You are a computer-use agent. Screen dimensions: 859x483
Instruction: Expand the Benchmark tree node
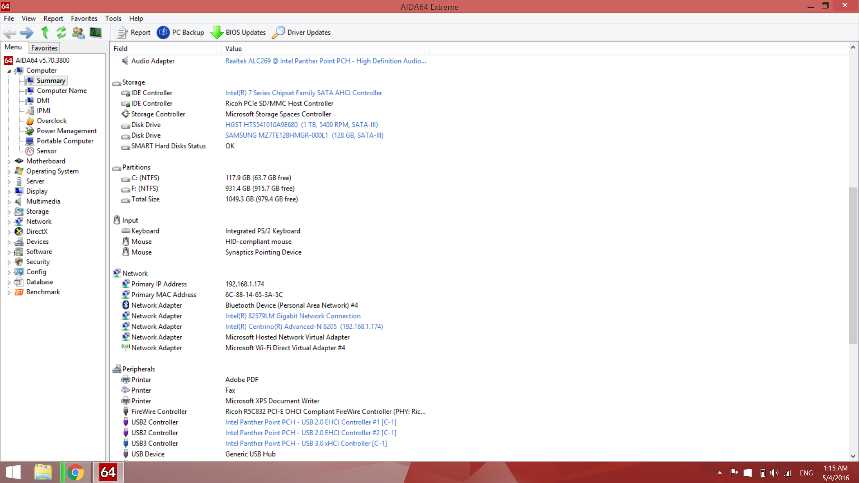(x=9, y=292)
